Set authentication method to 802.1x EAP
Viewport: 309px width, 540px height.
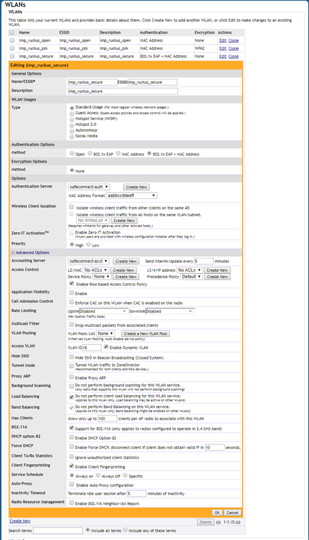(90, 154)
